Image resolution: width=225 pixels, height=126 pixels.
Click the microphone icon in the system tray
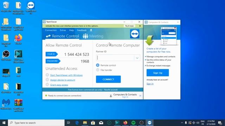[x=186, y=123]
